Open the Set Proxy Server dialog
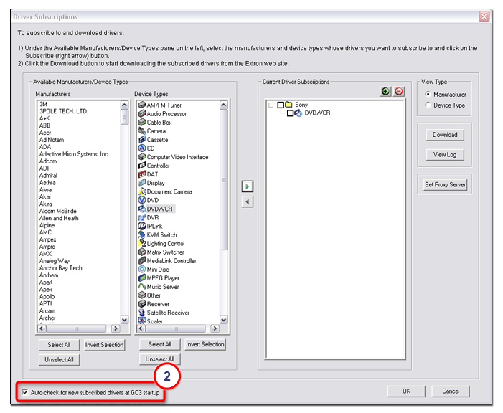Image resolution: width=503 pixels, height=413 pixels. (x=444, y=184)
